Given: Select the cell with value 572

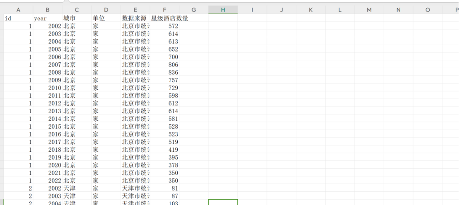Looking at the screenshot, I should tap(164, 26).
